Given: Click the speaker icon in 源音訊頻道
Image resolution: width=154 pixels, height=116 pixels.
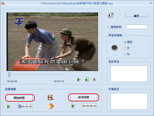Looking at the screenshot, I should click(115, 48).
